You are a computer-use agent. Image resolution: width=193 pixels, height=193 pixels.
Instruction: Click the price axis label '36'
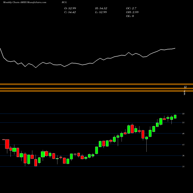point(183,156)
